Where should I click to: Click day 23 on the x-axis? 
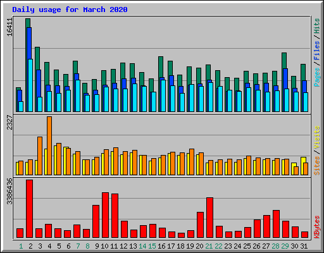228,246
